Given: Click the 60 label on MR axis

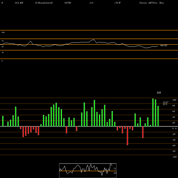Looking at the screenshot, I should coord(174,111).
